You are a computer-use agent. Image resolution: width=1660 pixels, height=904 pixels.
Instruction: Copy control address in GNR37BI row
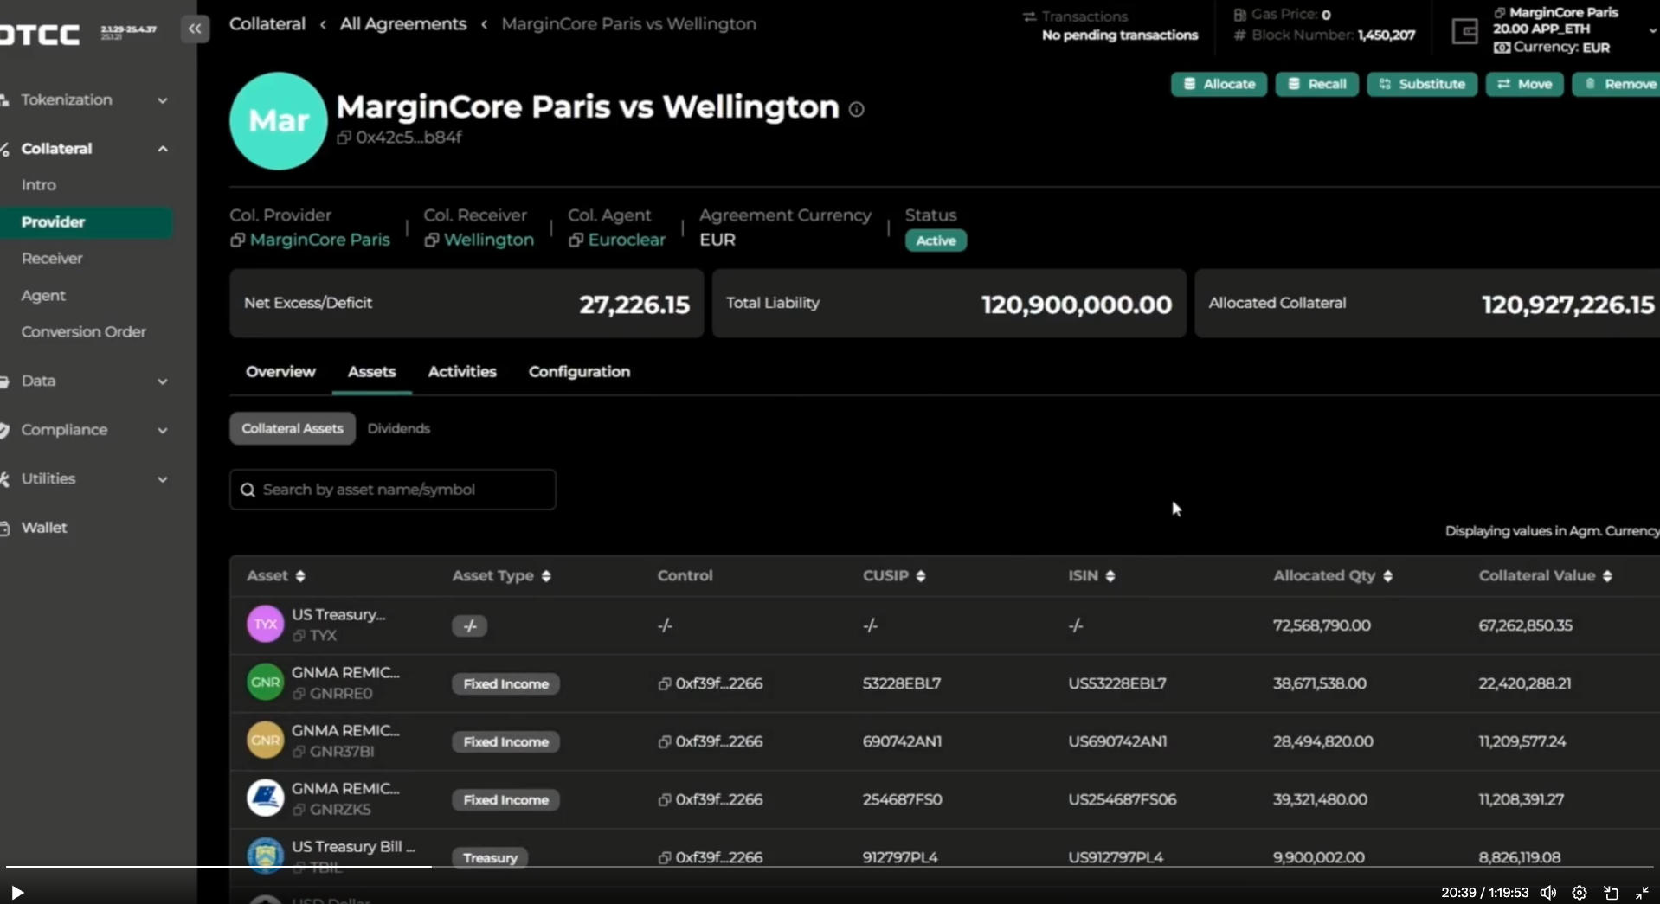pyautogui.click(x=665, y=742)
